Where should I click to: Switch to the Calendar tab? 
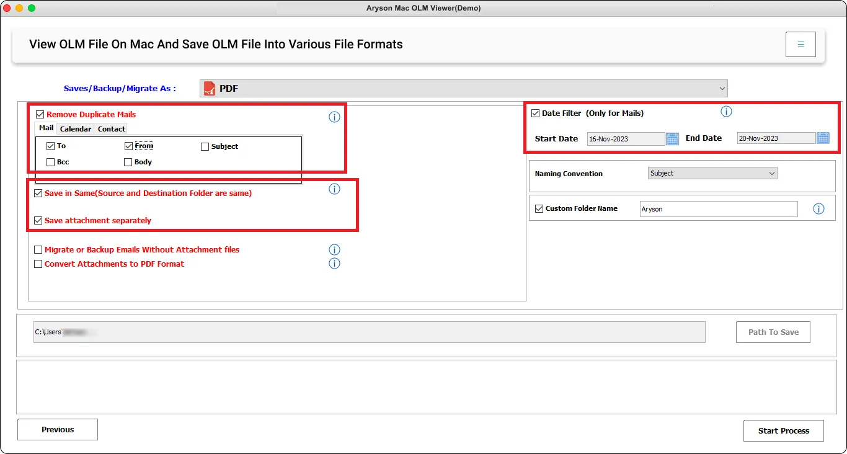tap(76, 129)
